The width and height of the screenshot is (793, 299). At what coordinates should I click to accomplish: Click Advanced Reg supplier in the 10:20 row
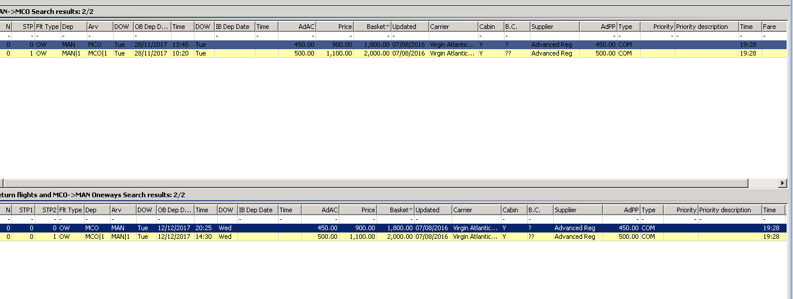(x=554, y=53)
